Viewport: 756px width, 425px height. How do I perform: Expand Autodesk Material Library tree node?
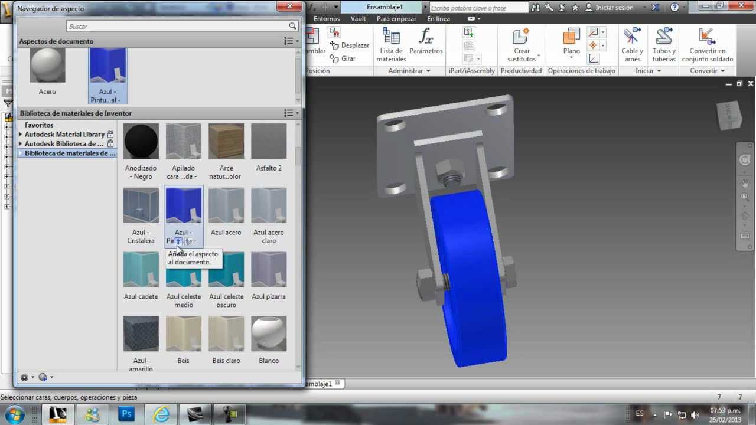(21, 135)
